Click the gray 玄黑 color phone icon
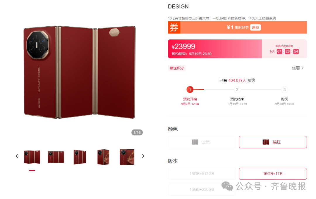Viewport: 316px width, 199px height. 195,142
